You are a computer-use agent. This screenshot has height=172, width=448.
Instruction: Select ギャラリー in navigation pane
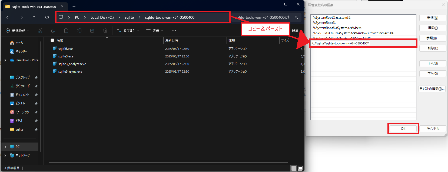[21, 51]
